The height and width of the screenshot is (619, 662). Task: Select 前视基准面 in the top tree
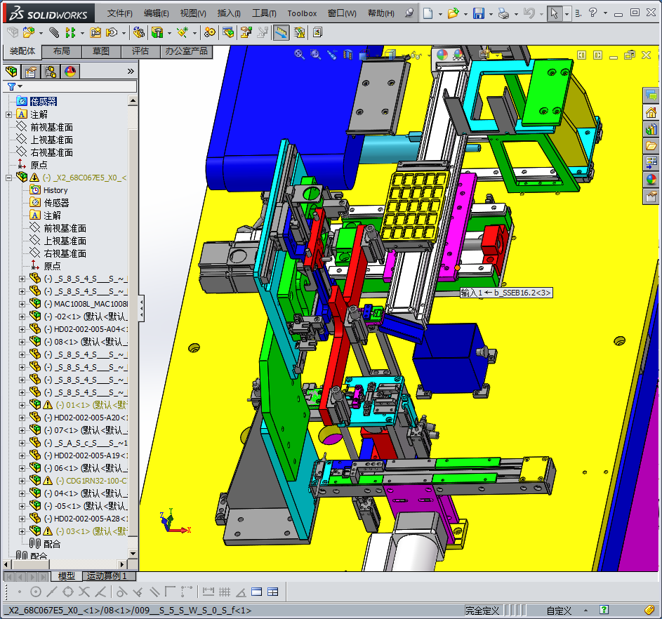coord(51,127)
